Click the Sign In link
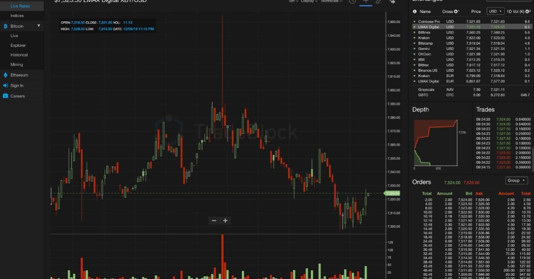 point(17,86)
